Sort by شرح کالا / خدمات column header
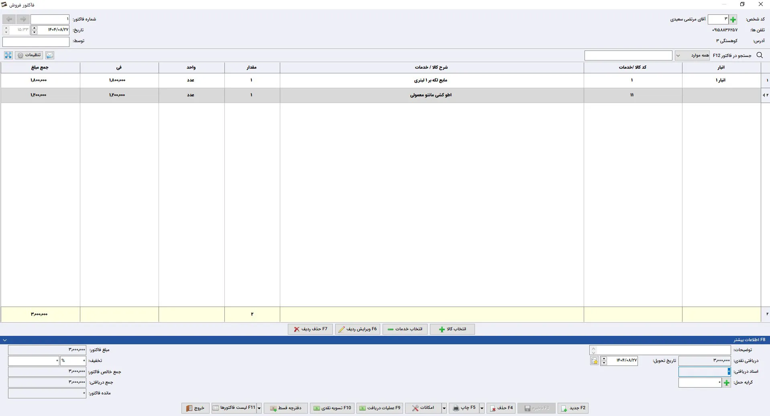This screenshot has width=770, height=416. [432, 67]
